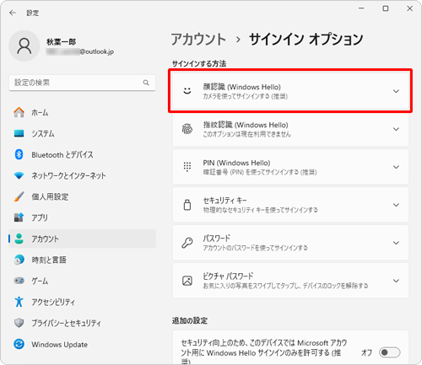Viewport: 422px width, 365px height.
Task: Click the オフ toggle label
Action: [x=366, y=352]
